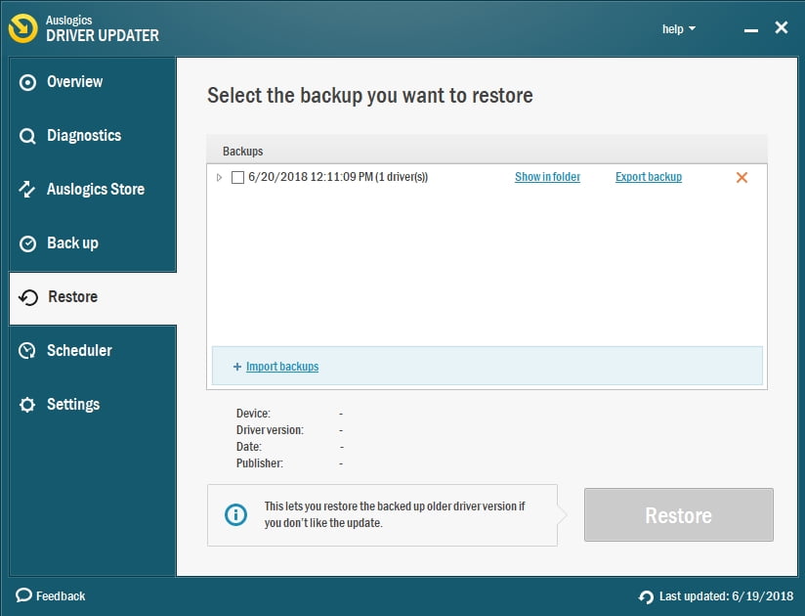Screen dimensions: 805x616
Task: Click the Scheduler clock icon
Action: 27,351
